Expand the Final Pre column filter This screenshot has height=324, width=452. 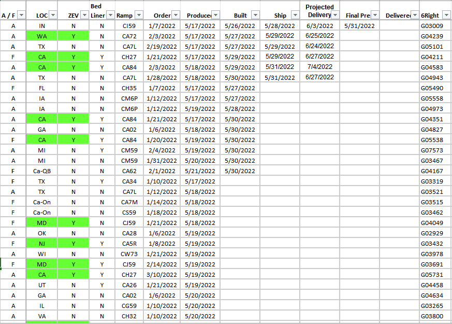pyautogui.click(x=375, y=15)
